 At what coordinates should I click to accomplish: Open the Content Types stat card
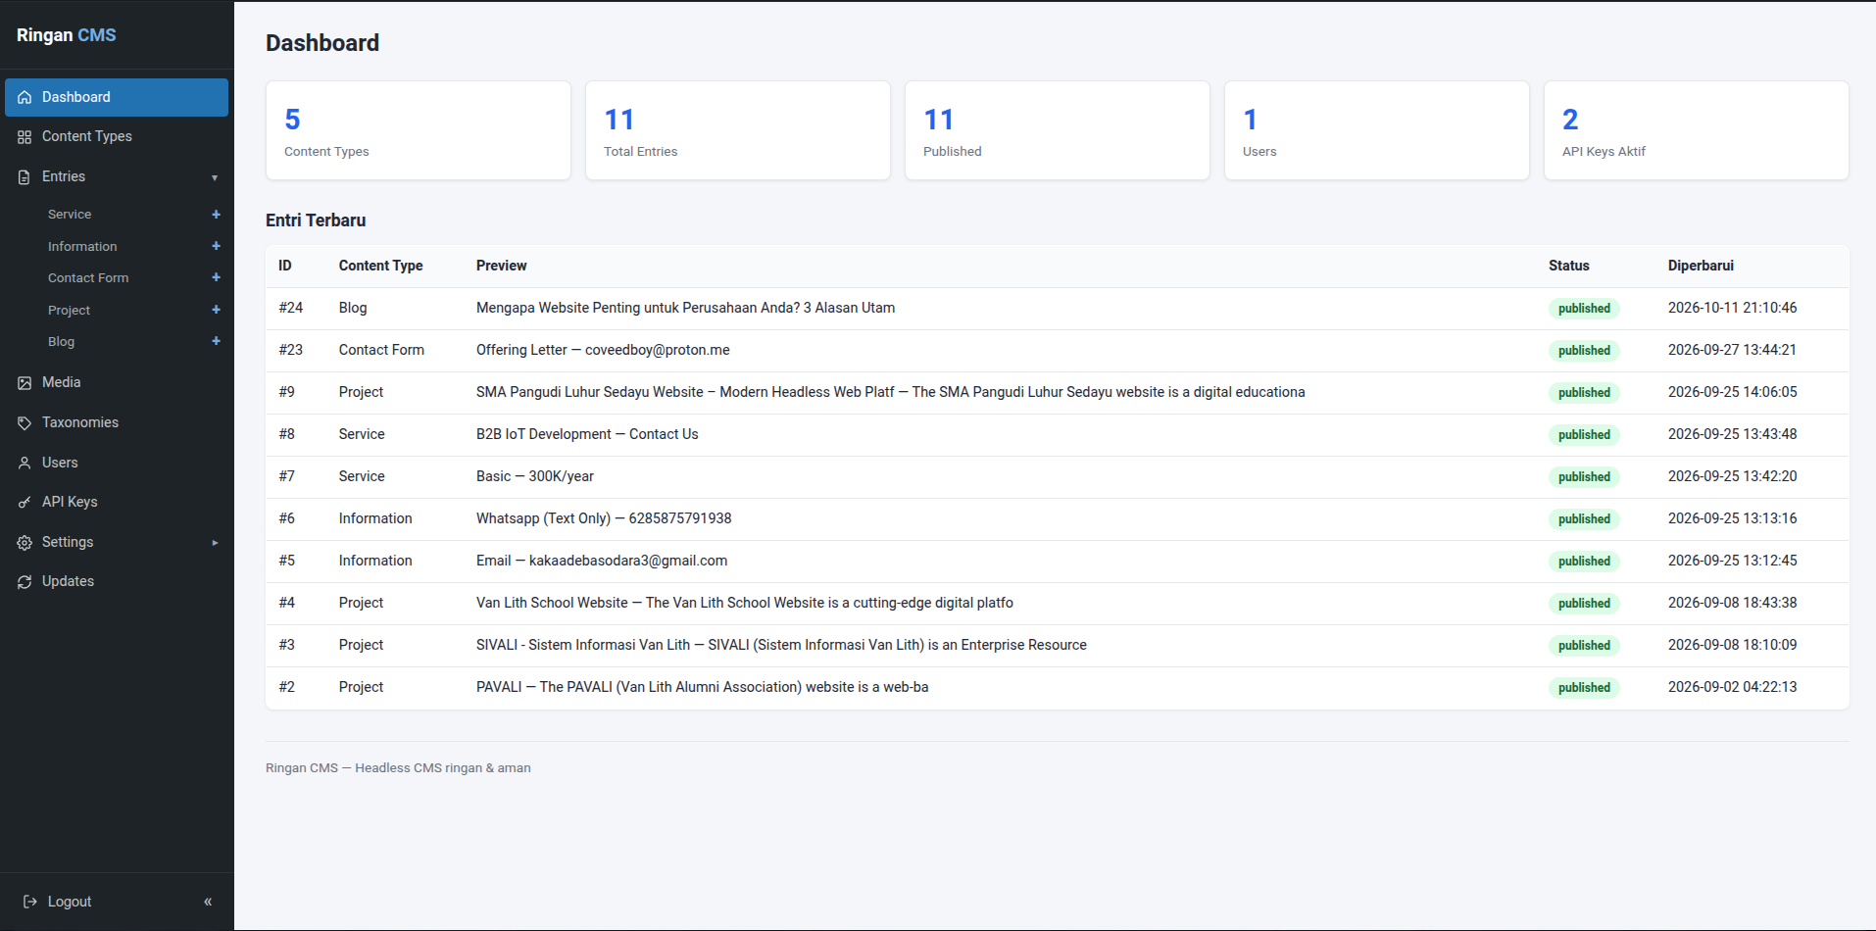click(419, 130)
